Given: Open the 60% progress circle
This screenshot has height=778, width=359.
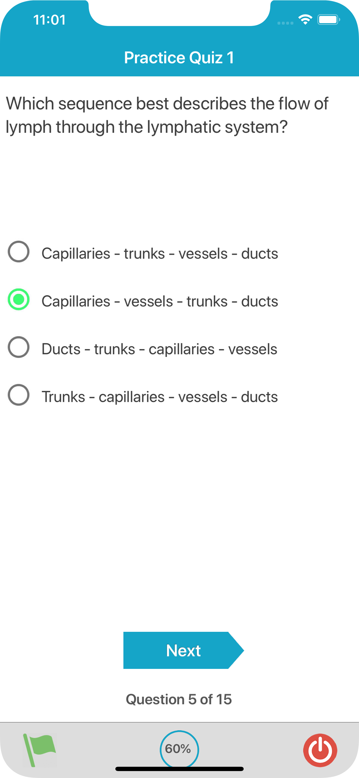Looking at the screenshot, I should pos(179,749).
